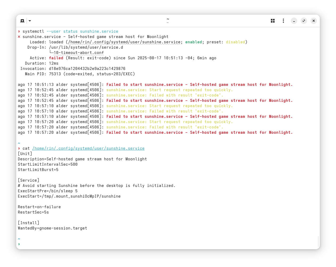Click the /usr/lib/systemd/user/service.d Drop-In path
This screenshot has width=336, height=267.
[x=86, y=47]
